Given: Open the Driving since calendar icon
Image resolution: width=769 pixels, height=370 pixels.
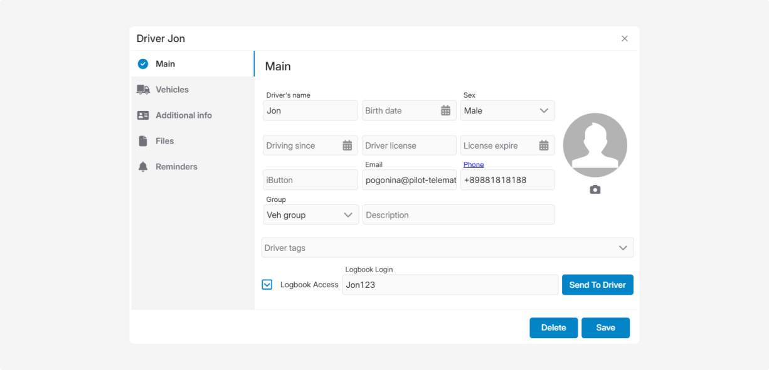Looking at the screenshot, I should pyautogui.click(x=347, y=145).
